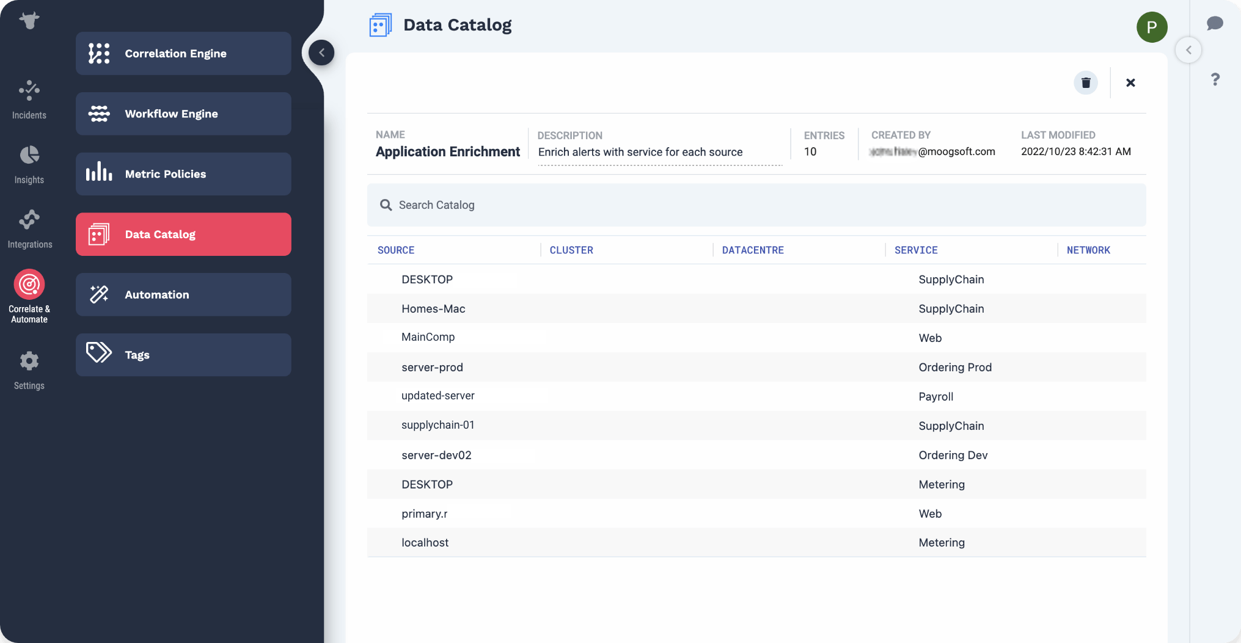Click the Ordering Dev service cell

pos(953,456)
